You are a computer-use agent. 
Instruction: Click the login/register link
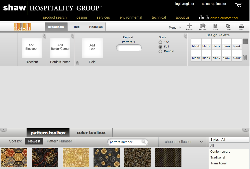point(185,4)
